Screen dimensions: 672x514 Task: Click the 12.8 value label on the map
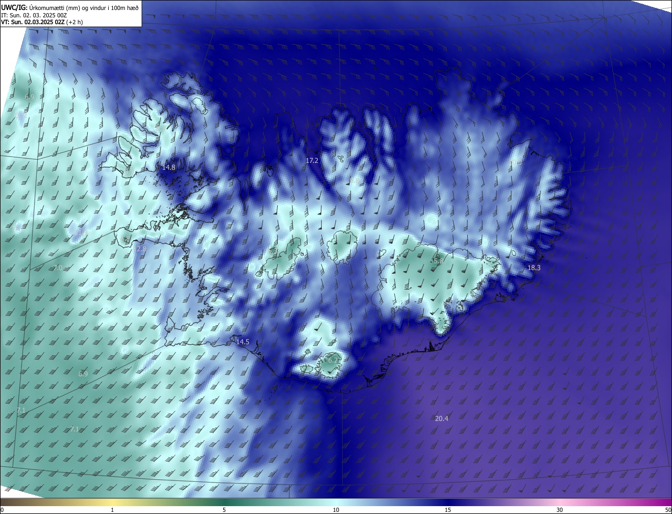140,249
